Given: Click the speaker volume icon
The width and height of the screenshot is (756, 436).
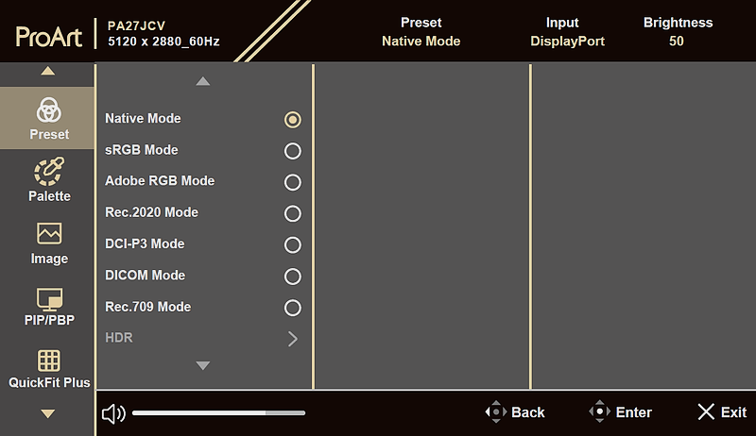Looking at the screenshot, I should coord(113,413).
